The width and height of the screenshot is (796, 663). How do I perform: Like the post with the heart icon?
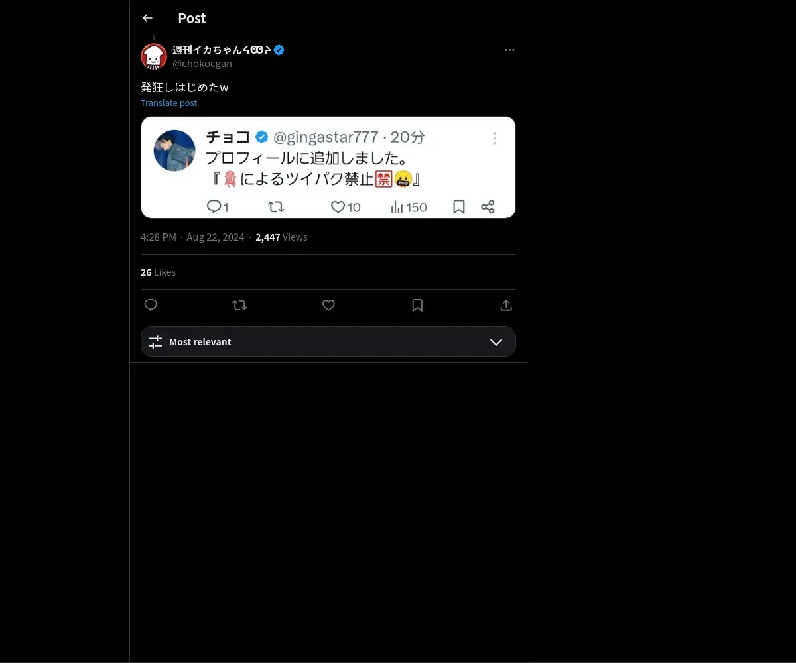(328, 305)
